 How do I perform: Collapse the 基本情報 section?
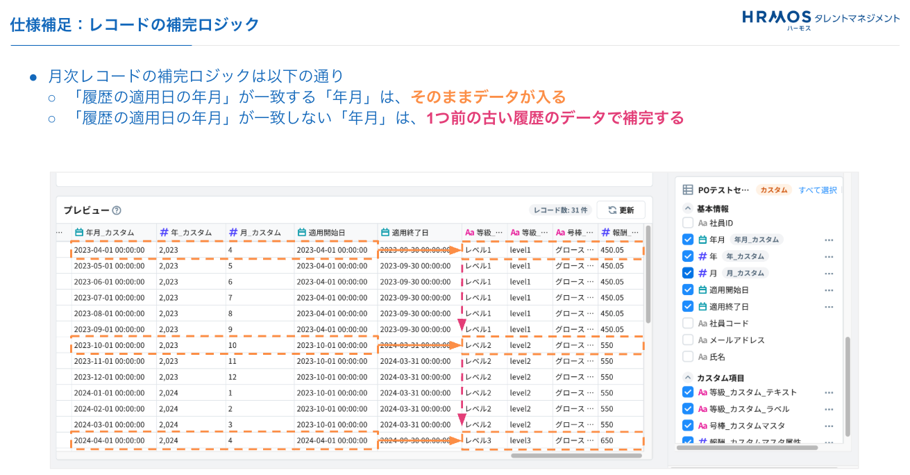click(688, 208)
